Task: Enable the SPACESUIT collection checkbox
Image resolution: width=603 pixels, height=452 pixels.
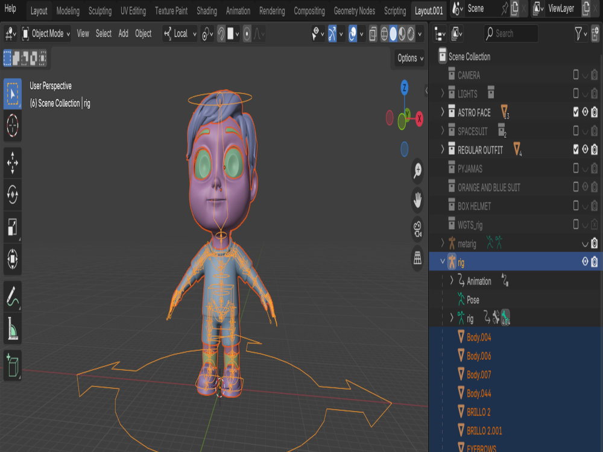Action: click(576, 131)
